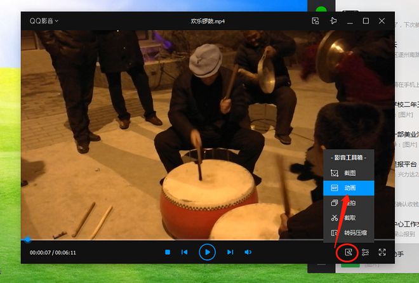Click the 截图 screenshot icon in toolbox
The width and height of the screenshot is (419, 283).
pos(335,173)
